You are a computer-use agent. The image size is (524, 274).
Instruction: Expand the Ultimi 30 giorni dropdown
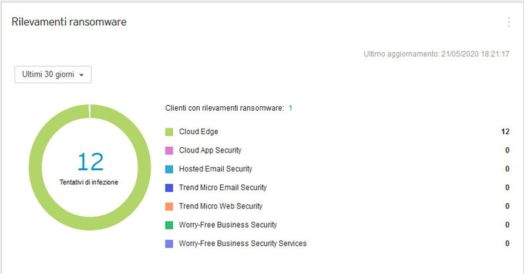(53, 75)
